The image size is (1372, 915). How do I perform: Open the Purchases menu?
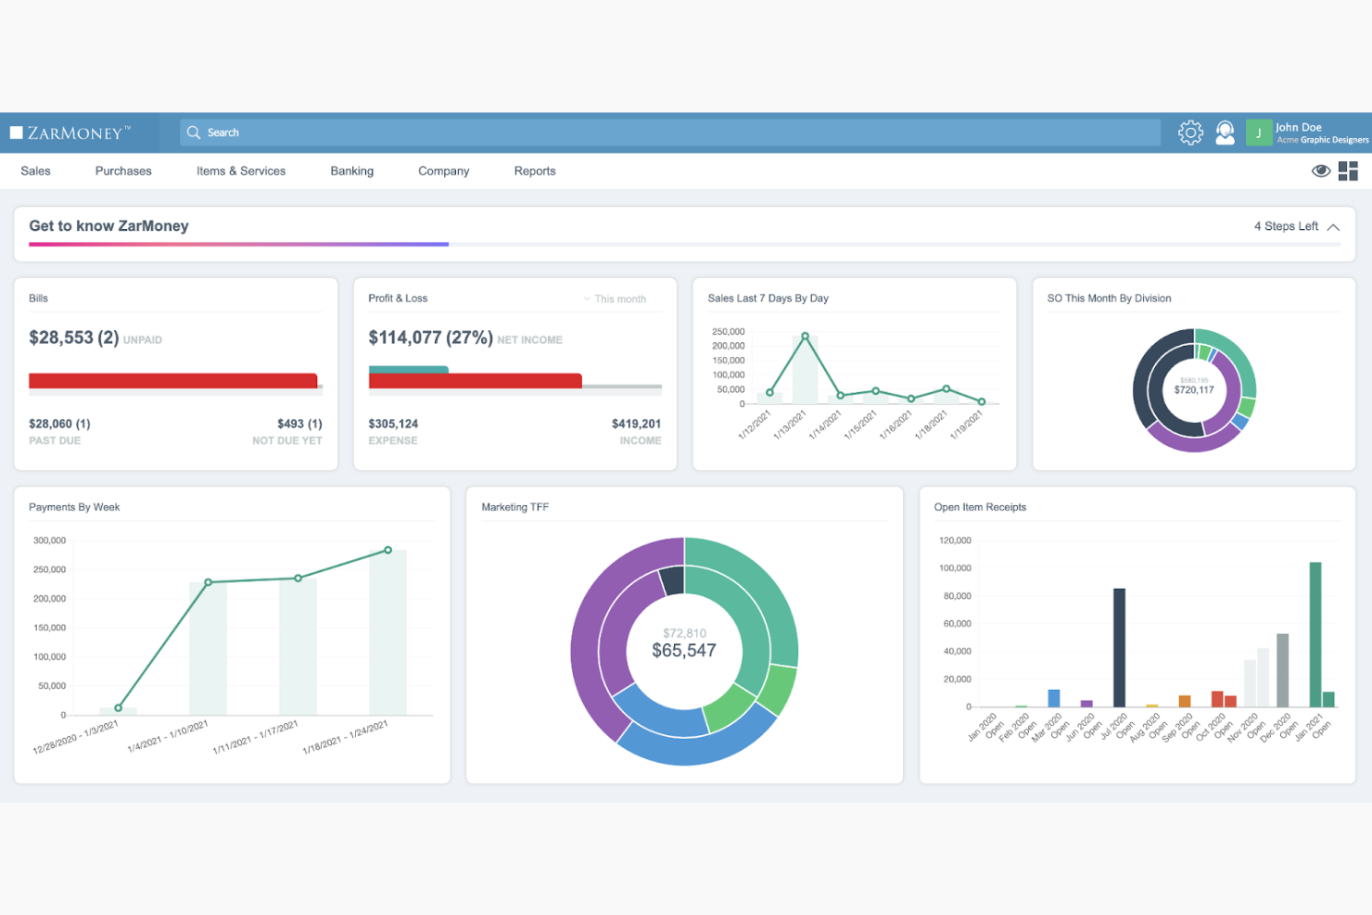coord(122,171)
